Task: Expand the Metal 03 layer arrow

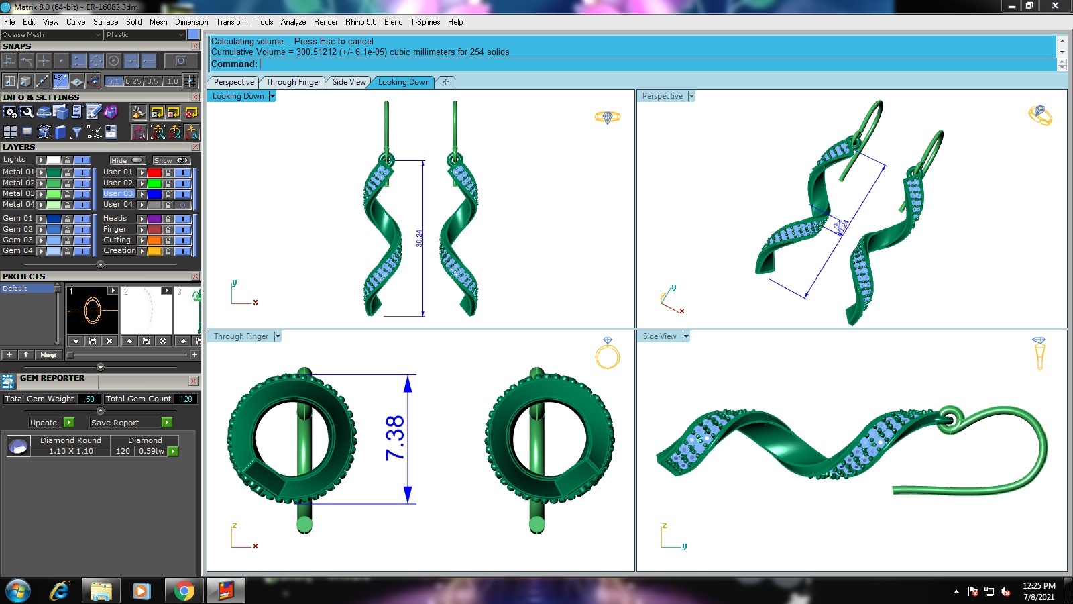Action: click(x=41, y=194)
